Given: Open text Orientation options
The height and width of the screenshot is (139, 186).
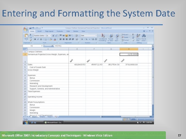Looking at the screenshot, I should coord(70,36).
